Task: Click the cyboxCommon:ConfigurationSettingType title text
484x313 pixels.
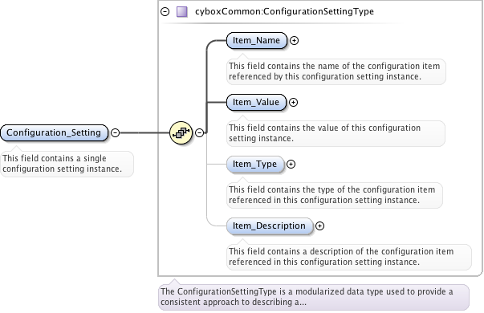Action: point(284,12)
